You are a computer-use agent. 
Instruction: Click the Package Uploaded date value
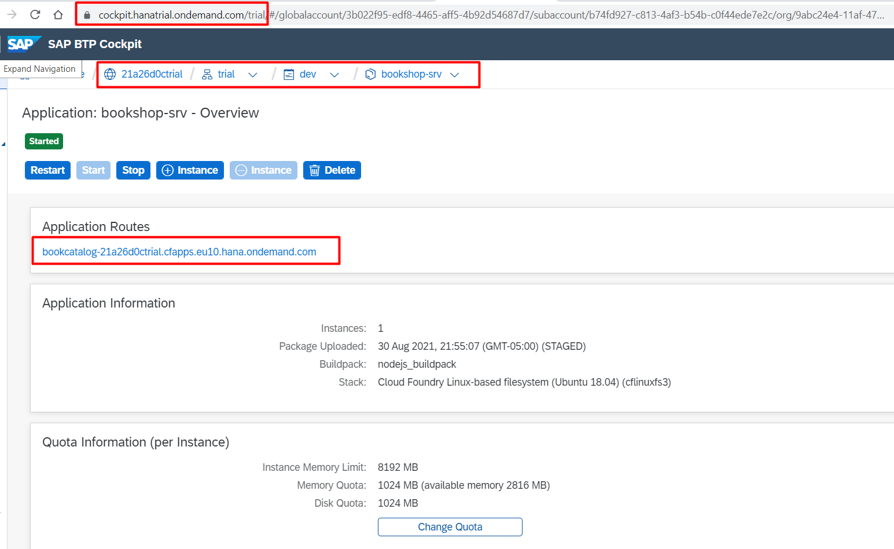(481, 346)
